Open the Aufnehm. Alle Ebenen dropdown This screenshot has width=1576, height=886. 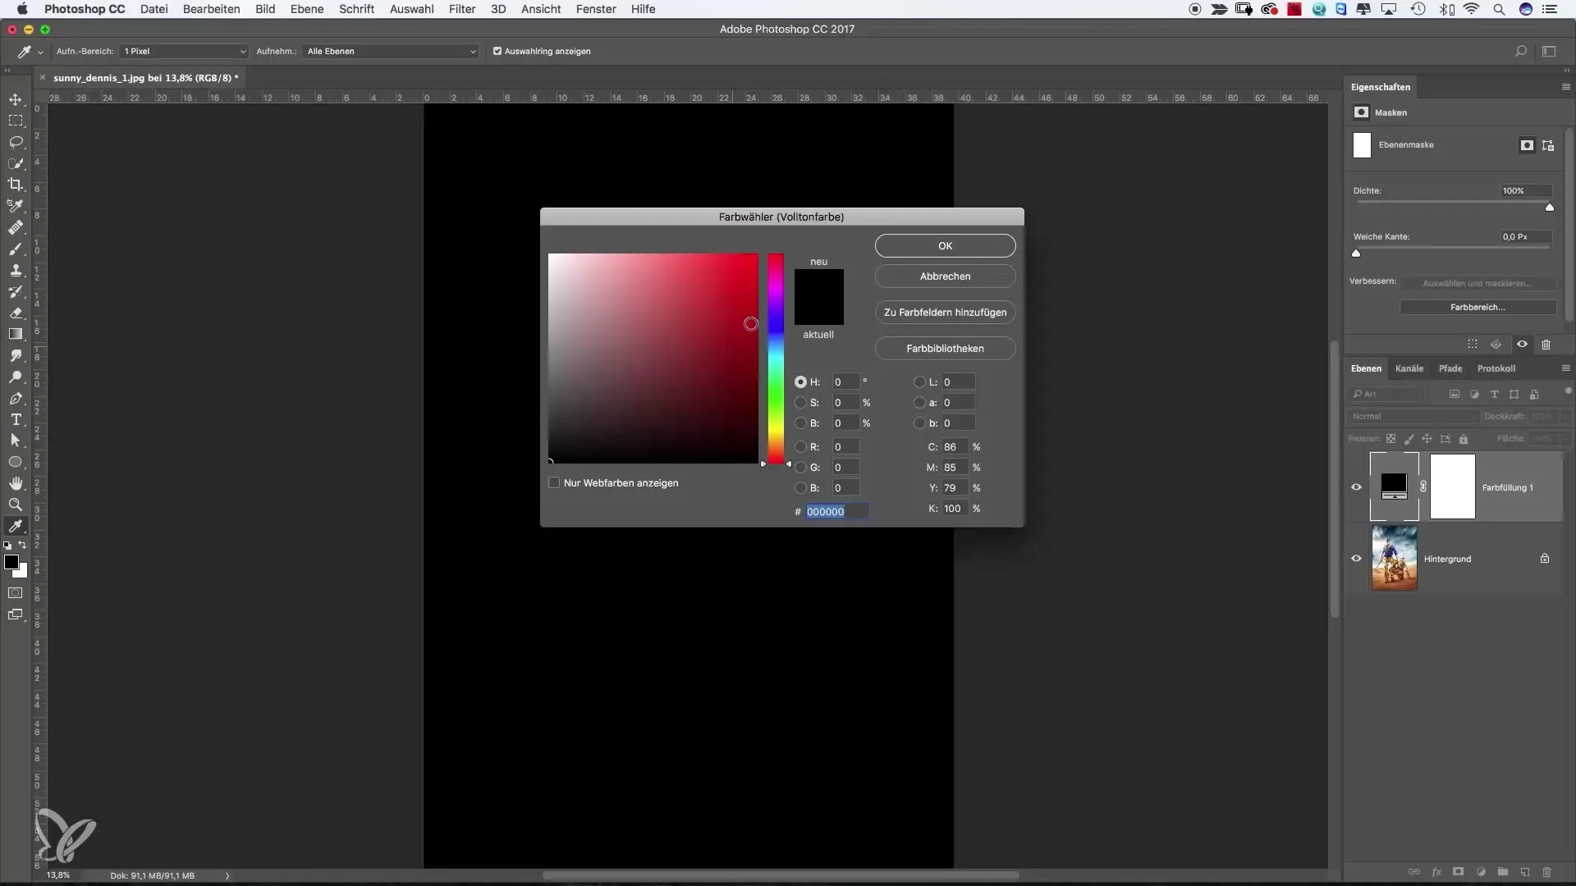(391, 51)
